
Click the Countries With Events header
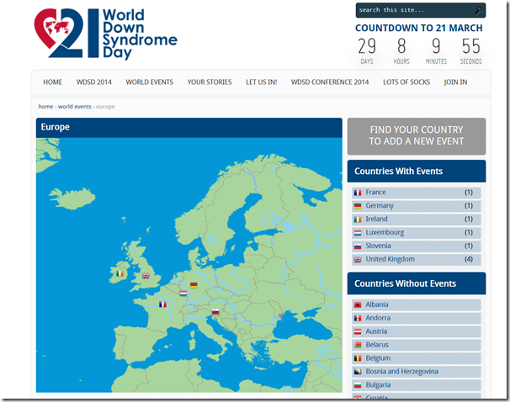pyautogui.click(x=417, y=171)
